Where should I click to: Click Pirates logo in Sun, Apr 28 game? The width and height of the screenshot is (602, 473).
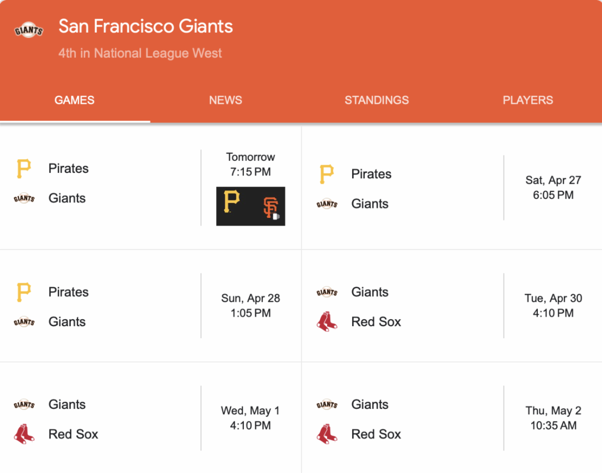point(24,292)
